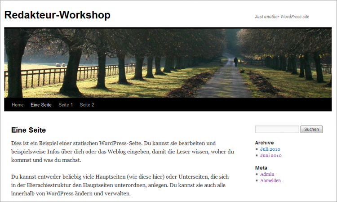Open Seite 2 from the menu bar
Screen dimensions: 337x202
[87, 105]
